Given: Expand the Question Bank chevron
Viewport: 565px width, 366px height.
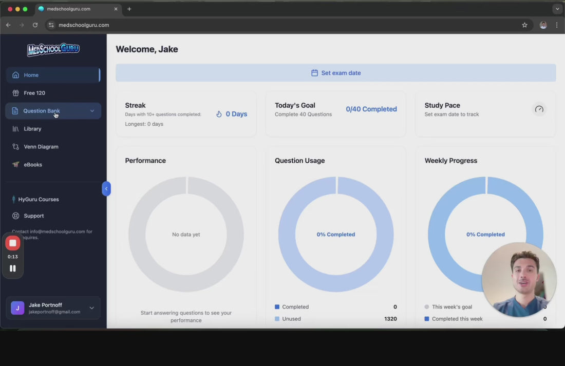Looking at the screenshot, I should pyautogui.click(x=92, y=111).
